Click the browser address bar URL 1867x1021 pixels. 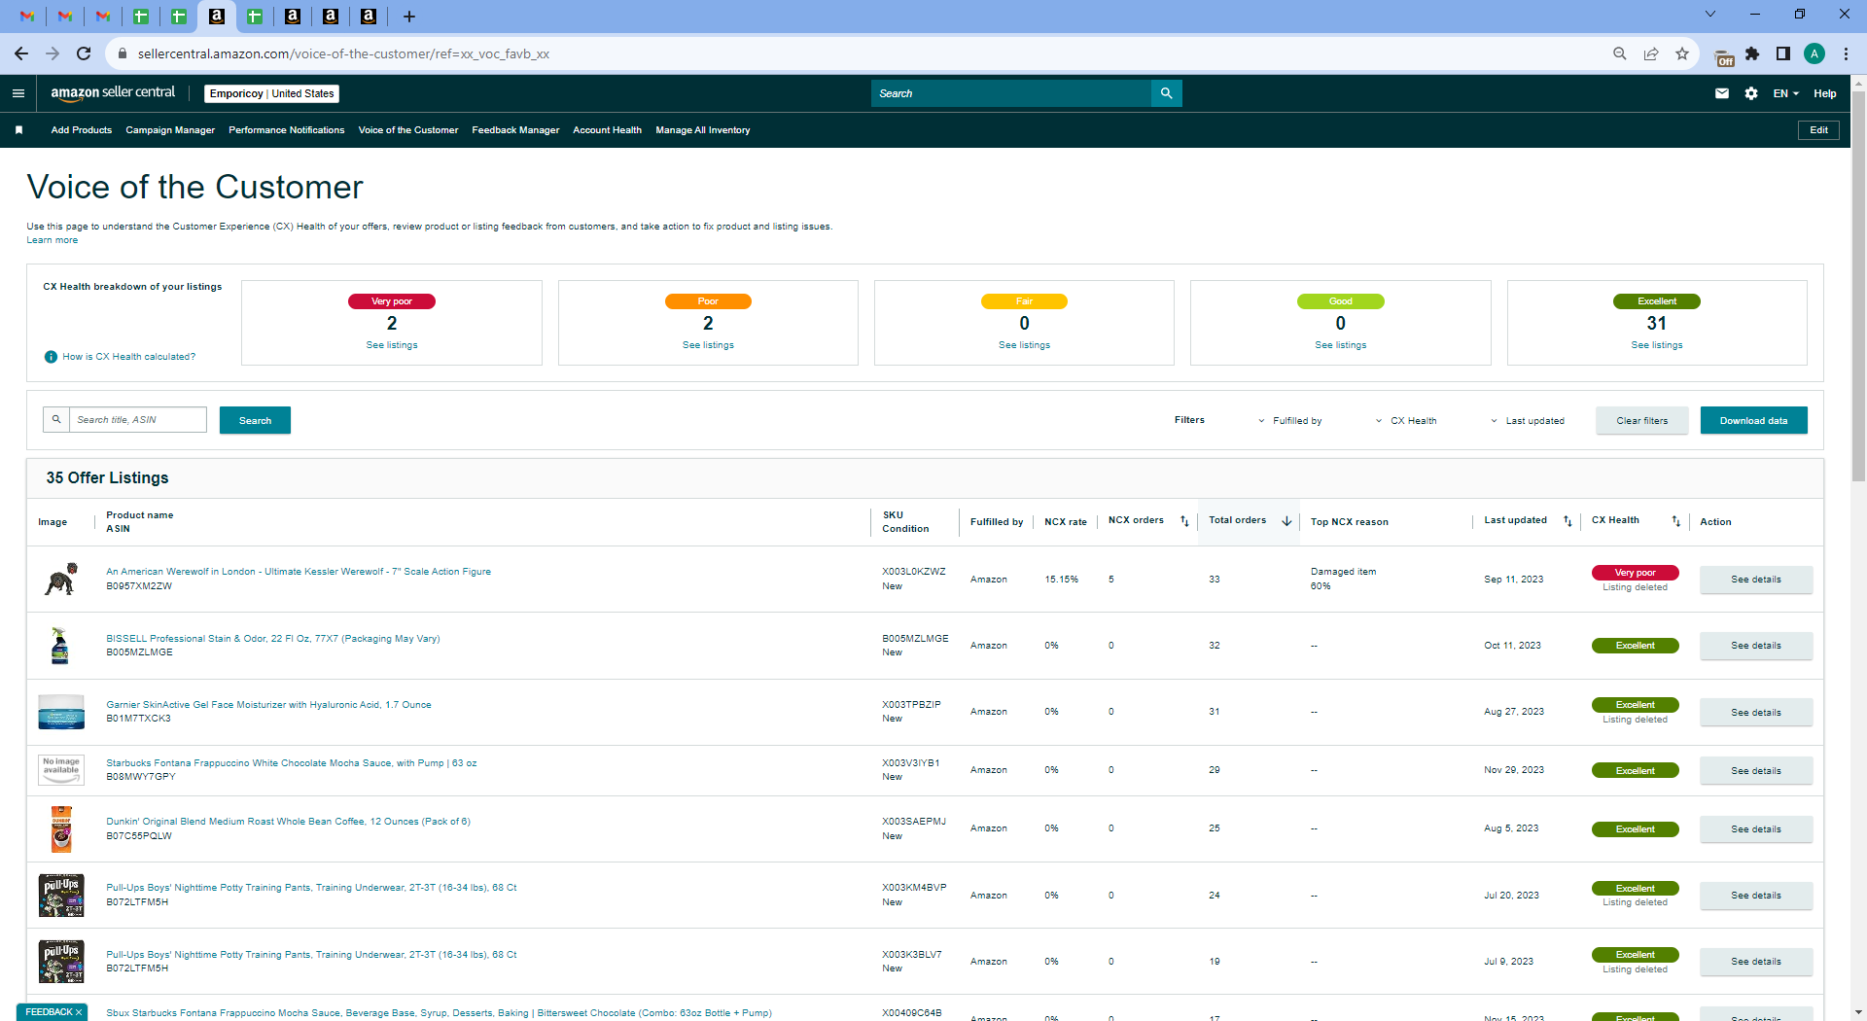pos(343,53)
